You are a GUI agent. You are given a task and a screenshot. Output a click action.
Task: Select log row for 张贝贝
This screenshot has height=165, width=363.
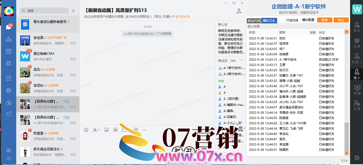coord(296,70)
